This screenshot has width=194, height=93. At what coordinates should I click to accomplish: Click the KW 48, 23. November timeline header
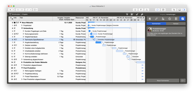coord(125,18)
